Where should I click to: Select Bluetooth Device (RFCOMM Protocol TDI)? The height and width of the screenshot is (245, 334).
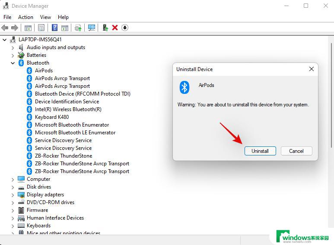pos(83,94)
